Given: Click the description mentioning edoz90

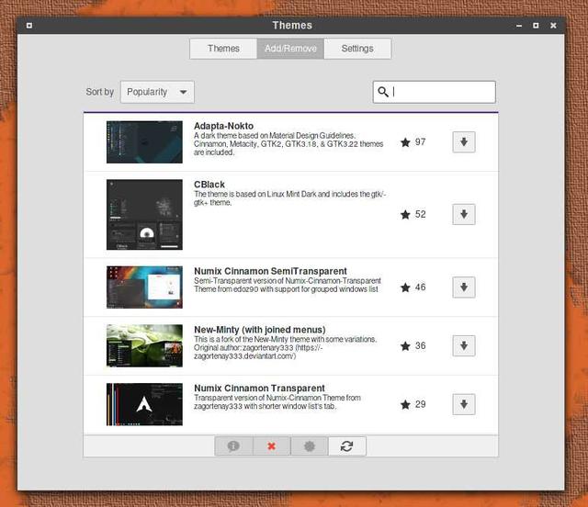Looking at the screenshot, I should 288,285.
